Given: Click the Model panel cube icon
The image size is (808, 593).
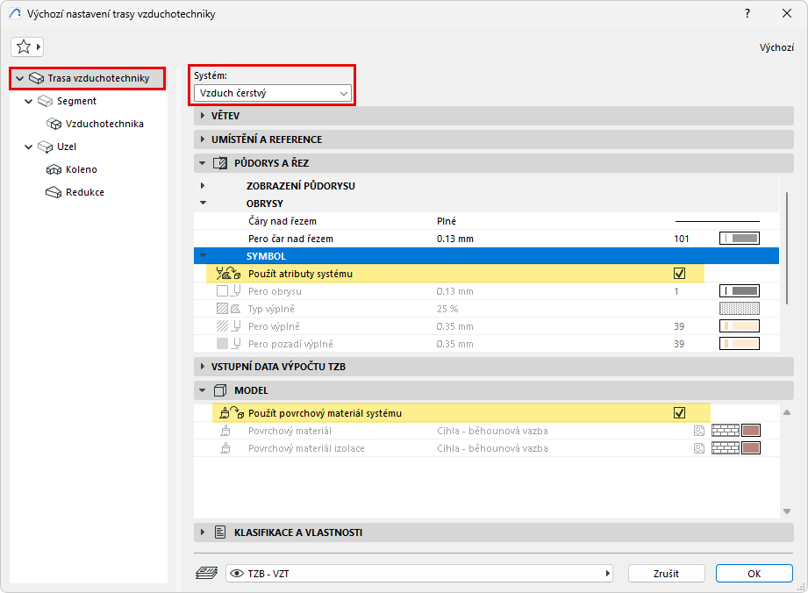Looking at the screenshot, I should tap(219, 390).
